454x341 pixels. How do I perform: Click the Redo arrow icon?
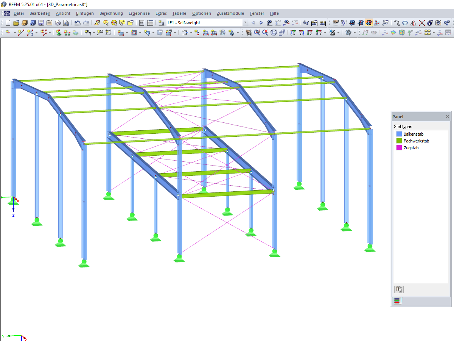[86, 23]
